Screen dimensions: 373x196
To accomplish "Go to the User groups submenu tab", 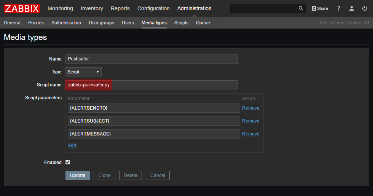I will 101,23.
